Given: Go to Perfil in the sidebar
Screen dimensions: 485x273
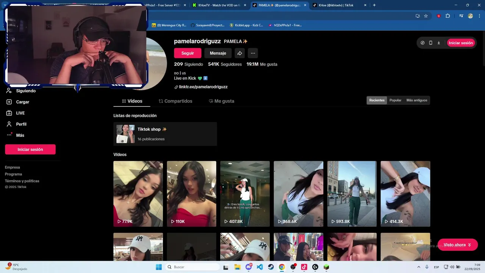Looking at the screenshot, I should (16, 124).
